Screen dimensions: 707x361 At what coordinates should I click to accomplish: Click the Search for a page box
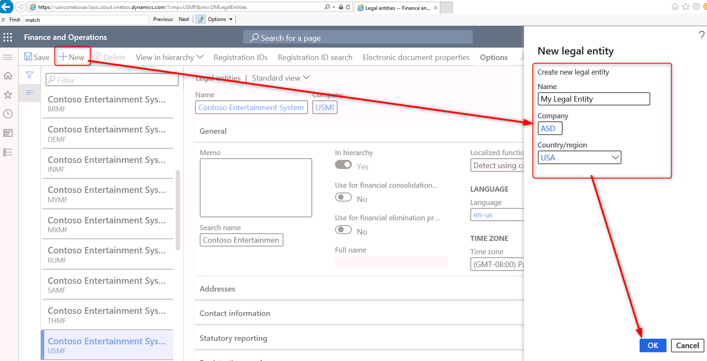[358, 38]
